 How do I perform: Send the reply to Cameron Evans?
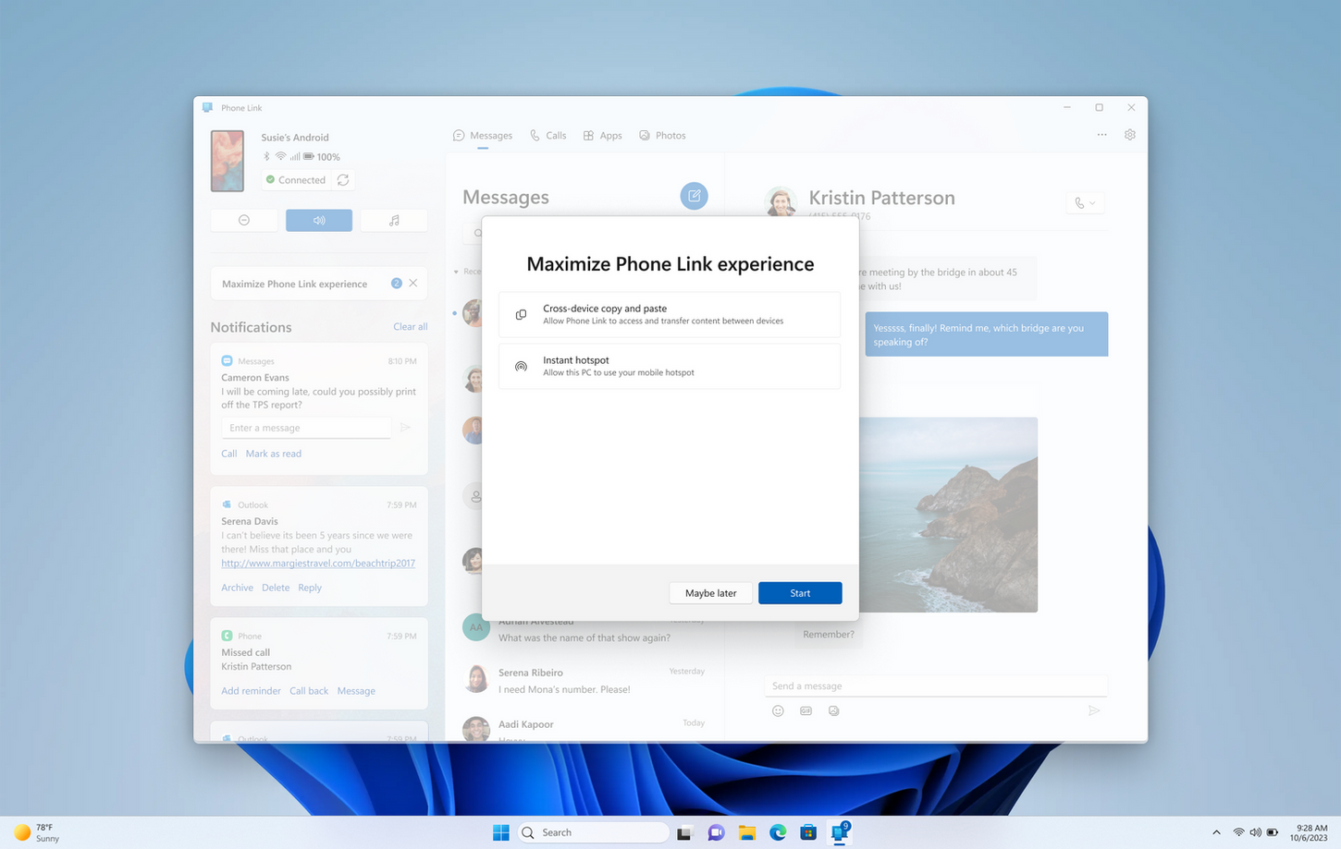405,428
